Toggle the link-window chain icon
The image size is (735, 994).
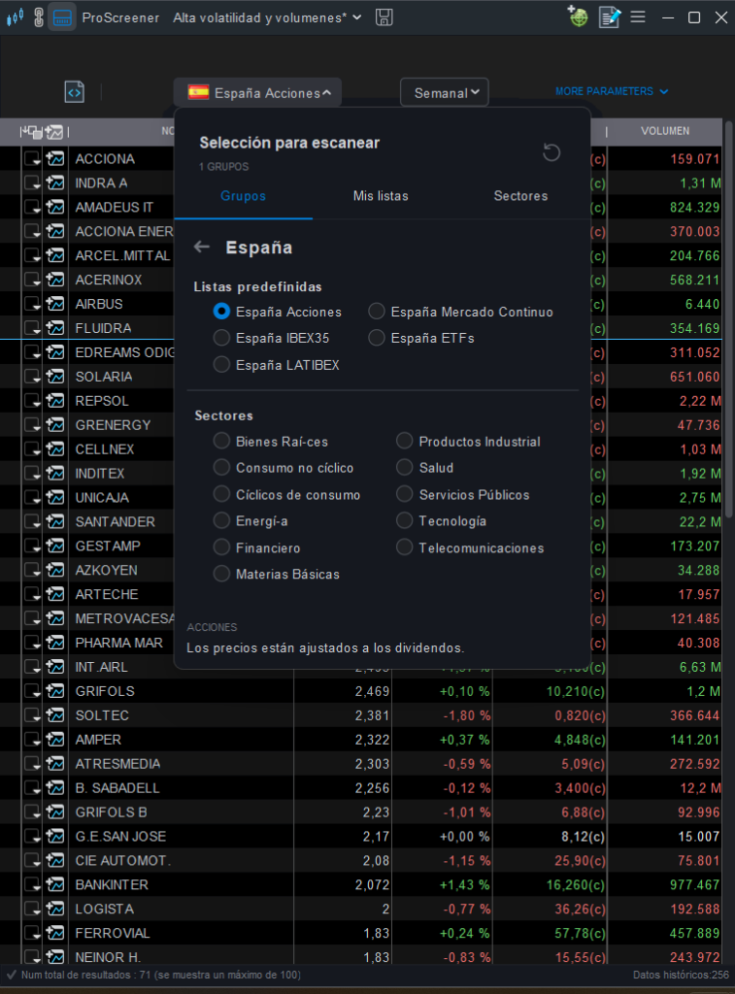coord(39,17)
